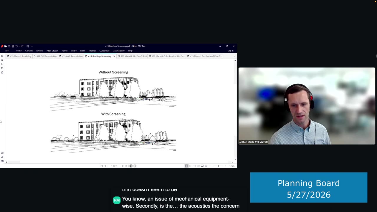Open the document tabs overflow dropdown
This screenshot has width=377, height=212.
click(x=234, y=56)
